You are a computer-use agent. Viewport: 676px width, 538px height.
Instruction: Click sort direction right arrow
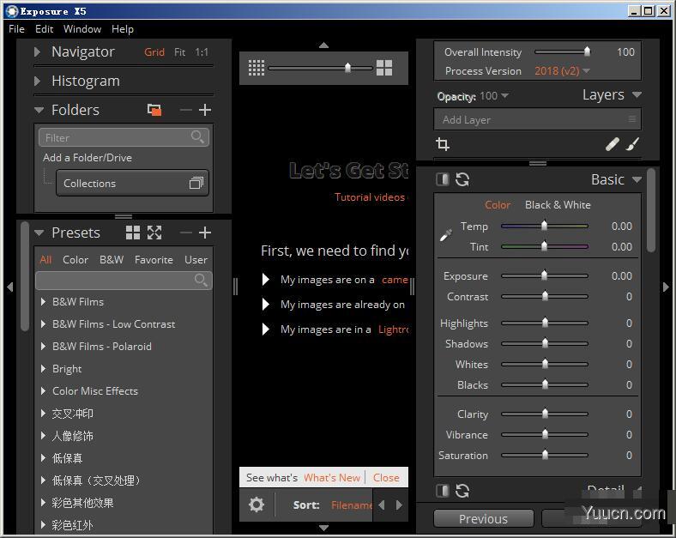pyautogui.click(x=399, y=505)
